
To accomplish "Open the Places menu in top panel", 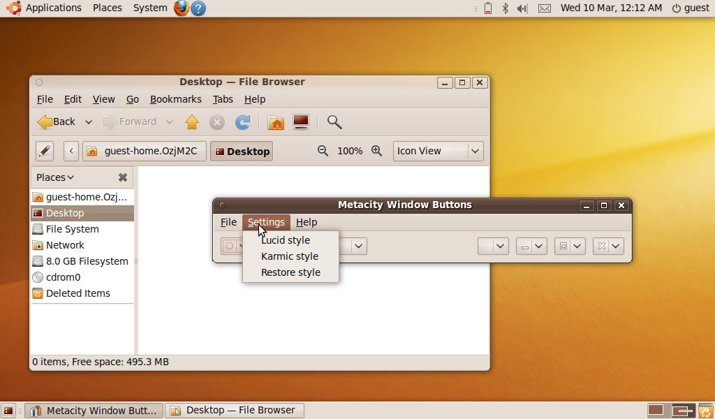I will (x=107, y=8).
